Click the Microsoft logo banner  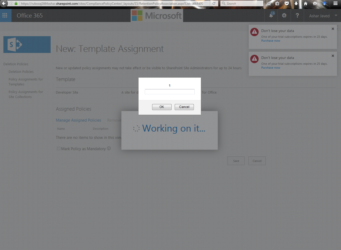[157, 16]
